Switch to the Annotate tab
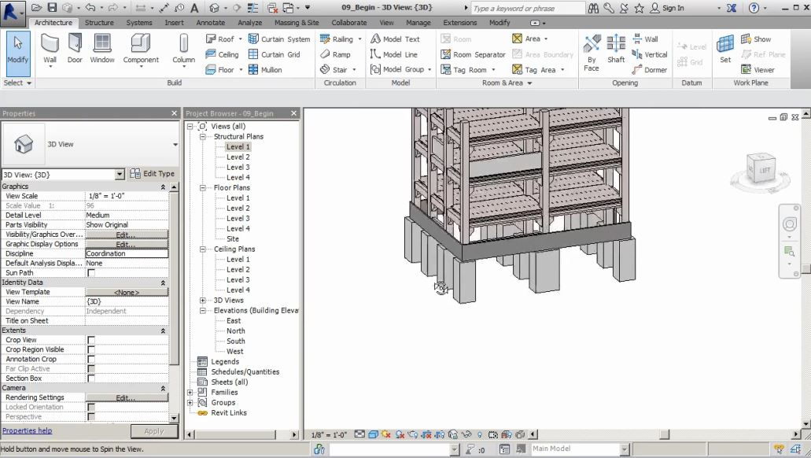This screenshot has height=458, width=811. point(211,23)
